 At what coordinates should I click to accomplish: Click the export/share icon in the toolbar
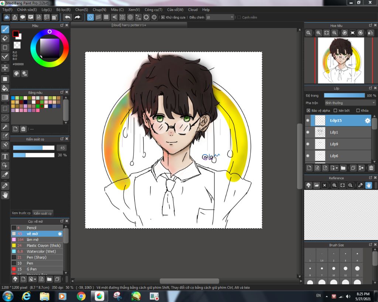tap(15, 17)
